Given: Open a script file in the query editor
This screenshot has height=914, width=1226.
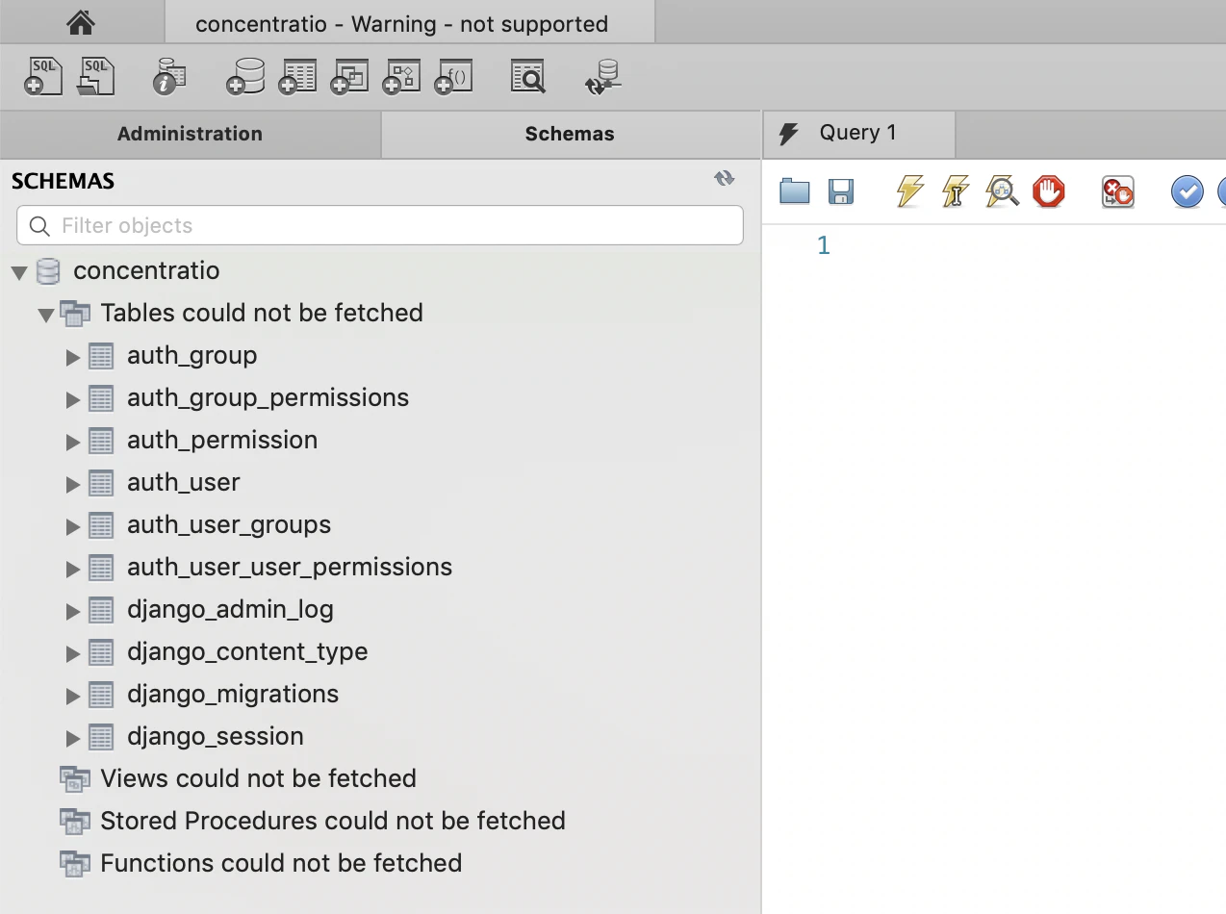Looking at the screenshot, I should click(x=794, y=191).
